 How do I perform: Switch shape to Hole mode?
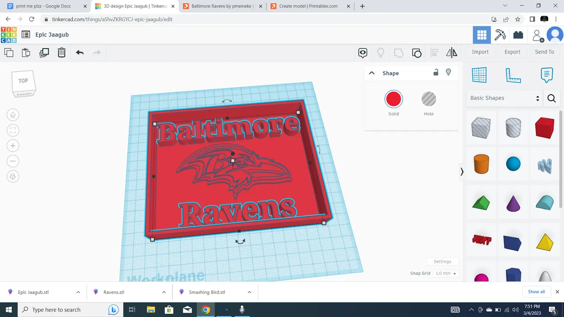pyautogui.click(x=429, y=99)
